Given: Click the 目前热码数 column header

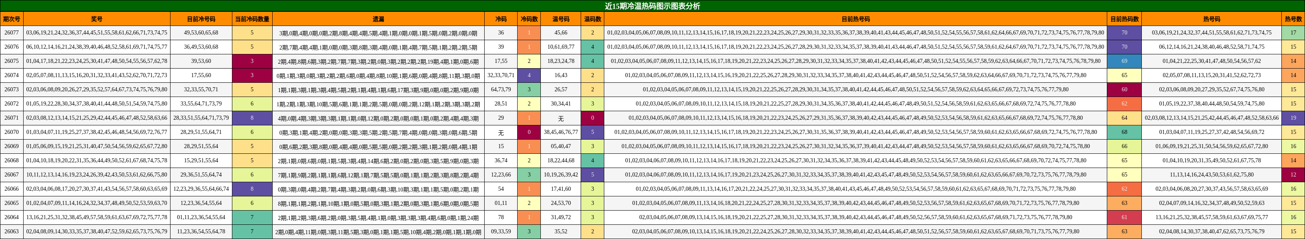Looking at the screenshot, I should click(x=1125, y=19).
